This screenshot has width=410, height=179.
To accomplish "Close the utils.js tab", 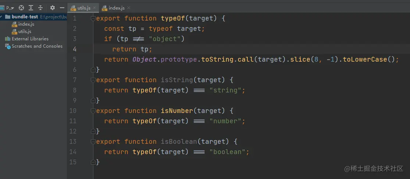I will click(95, 8).
